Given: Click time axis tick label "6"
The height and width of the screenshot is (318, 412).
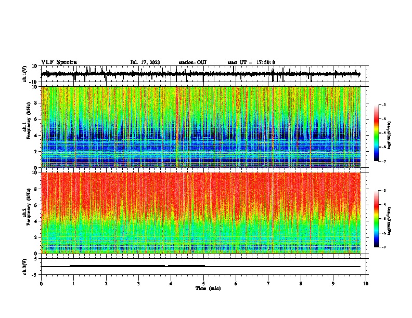Looking at the screenshot, I should 236,284.
